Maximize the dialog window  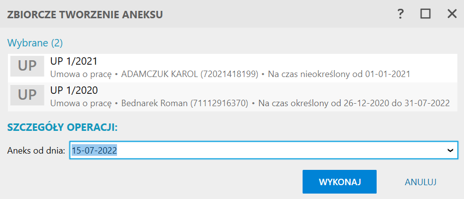[425, 14]
